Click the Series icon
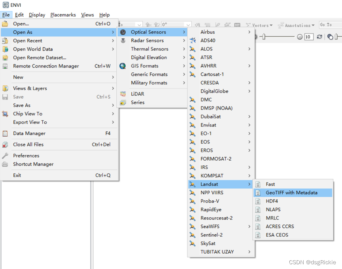 click(123, 102)
